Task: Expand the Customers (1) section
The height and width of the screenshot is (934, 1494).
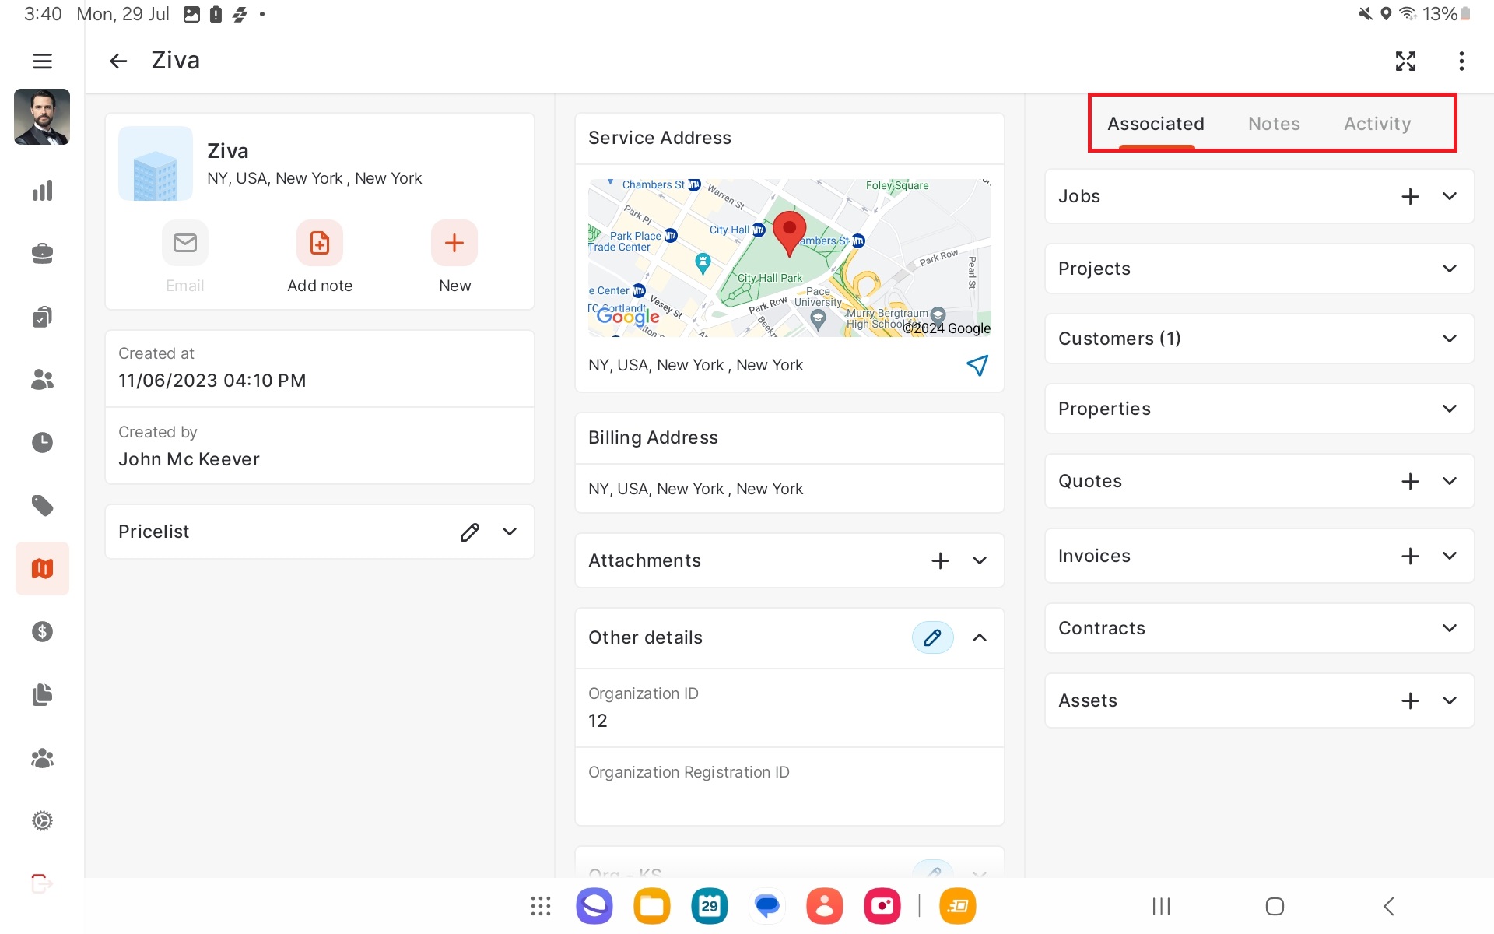Action: 1449,339
